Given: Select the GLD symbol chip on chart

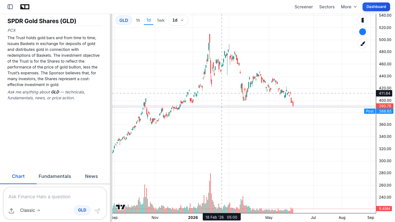Looking at the screenshot, I should pos(124,20).
